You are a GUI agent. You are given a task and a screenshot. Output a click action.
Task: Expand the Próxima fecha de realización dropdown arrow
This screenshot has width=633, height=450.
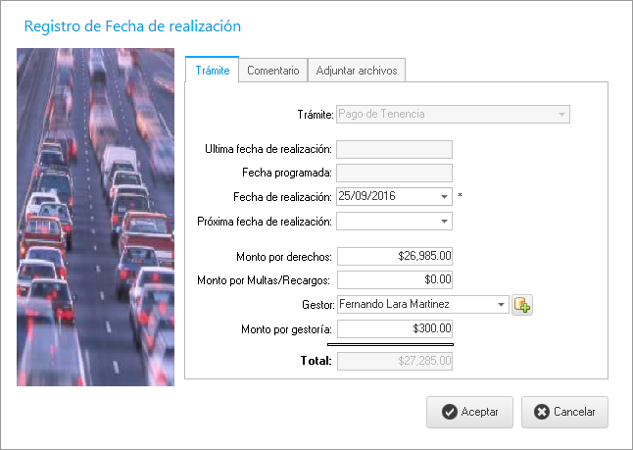point(444,222)
